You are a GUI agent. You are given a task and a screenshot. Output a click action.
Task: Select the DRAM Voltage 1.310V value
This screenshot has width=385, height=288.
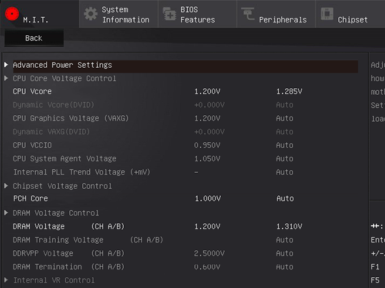(289, 227)
